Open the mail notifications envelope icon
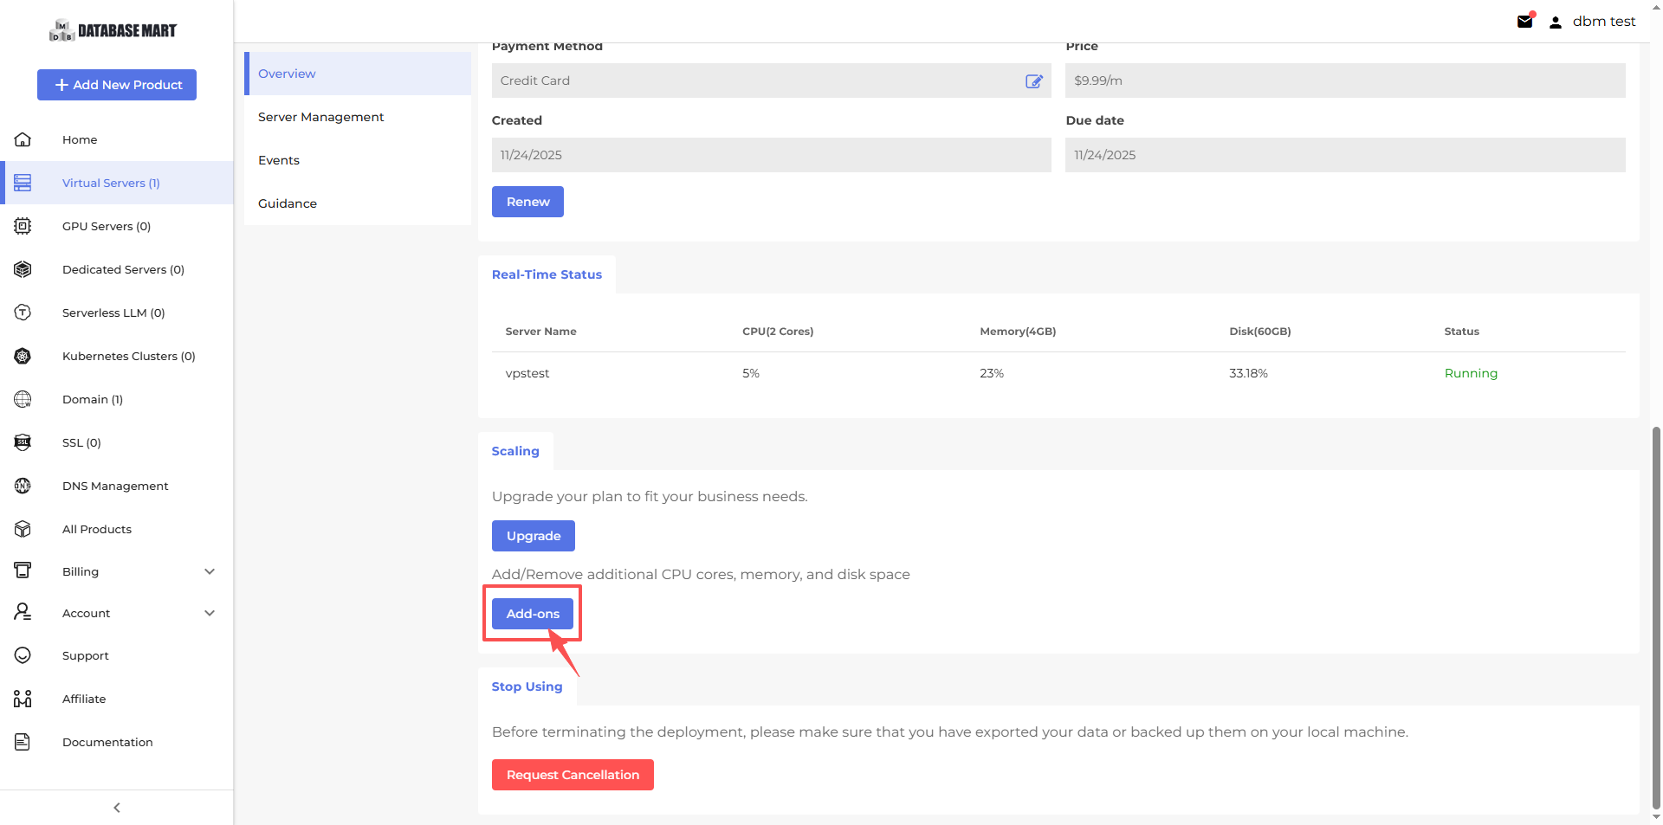1663x825 pixels. point(1525,22)
